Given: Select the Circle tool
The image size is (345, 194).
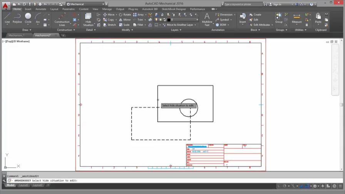Looking at the screenshot, I should coord(28,18).
